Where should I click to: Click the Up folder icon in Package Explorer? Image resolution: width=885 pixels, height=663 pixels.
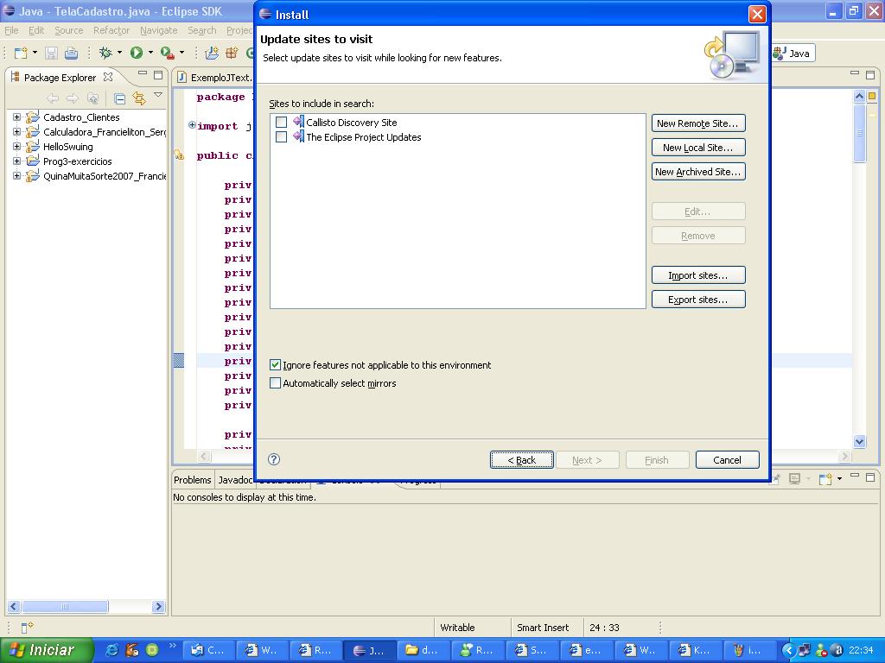93,98
